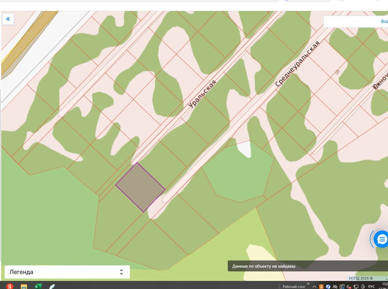
Task: Collapse the side panel with double-chevron icon
Action: 8,19
